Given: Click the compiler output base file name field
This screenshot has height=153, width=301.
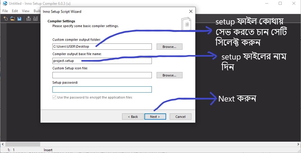Looking at the screenshot, I should [102, 61].
